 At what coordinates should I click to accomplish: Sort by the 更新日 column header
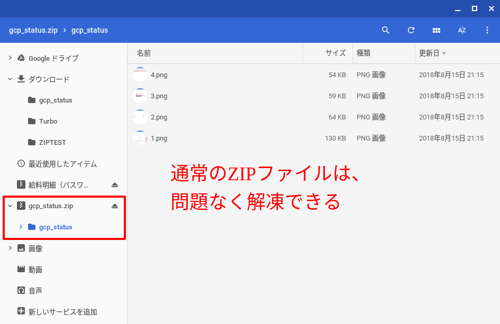[429, 53]
